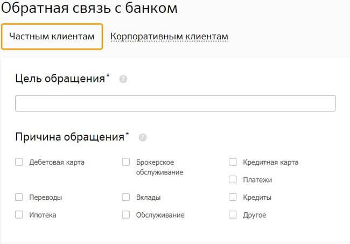Tick the Брокерское обслуживание checkbox
The image size is (350, 244).
pos(126,162)
